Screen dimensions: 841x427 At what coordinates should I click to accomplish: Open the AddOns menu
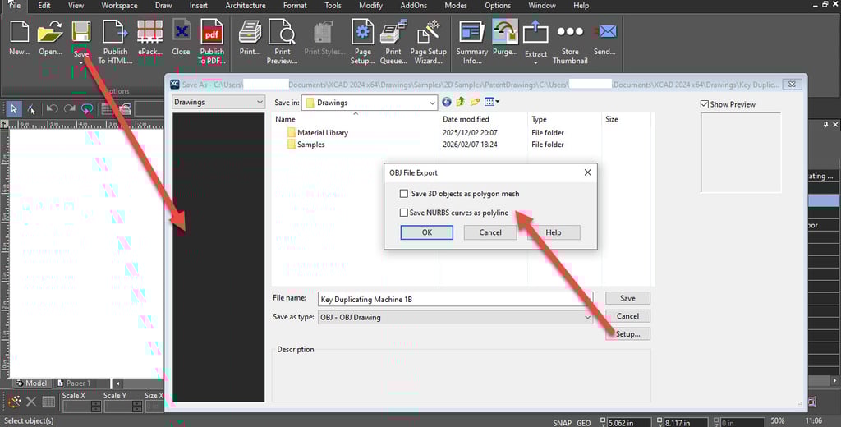coord(414,6)
